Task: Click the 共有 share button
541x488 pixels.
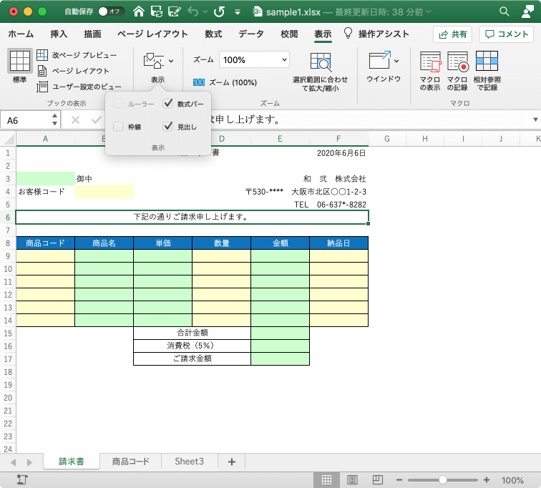Action: 452,34
